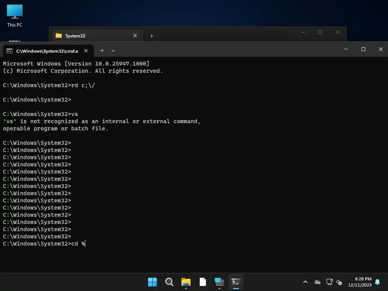388x291 pixels.
Task: Close the terminal window
Action: [380, 49]
